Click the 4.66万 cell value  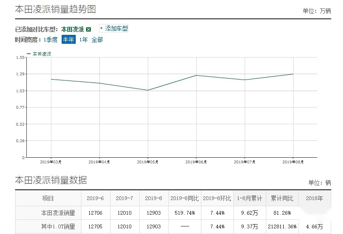(x=314, y=226)
